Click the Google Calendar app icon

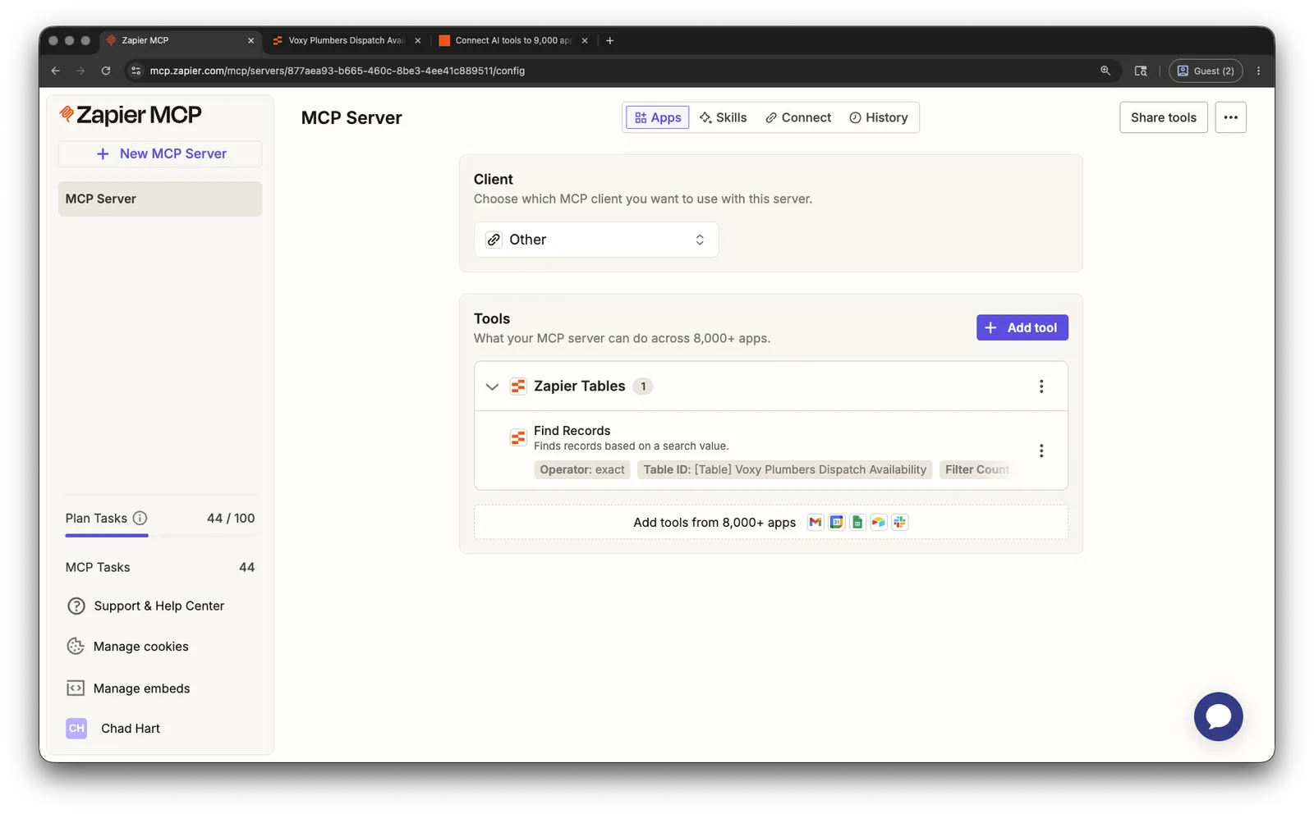click(x=836, y=522)
